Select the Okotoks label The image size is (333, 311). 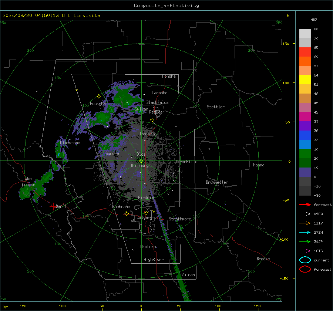point(148,246)
